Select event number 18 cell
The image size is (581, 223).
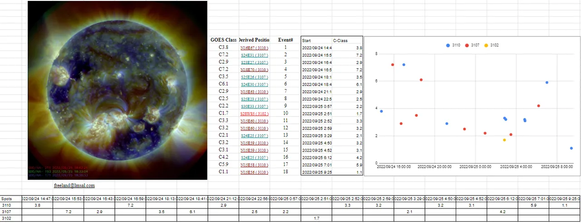(x=286, y=172)
